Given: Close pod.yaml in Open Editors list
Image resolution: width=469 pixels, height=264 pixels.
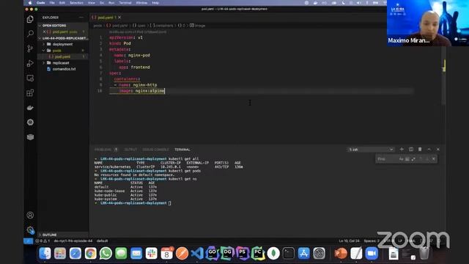Looking at the screenshot, I should click(x=44, y=32).
